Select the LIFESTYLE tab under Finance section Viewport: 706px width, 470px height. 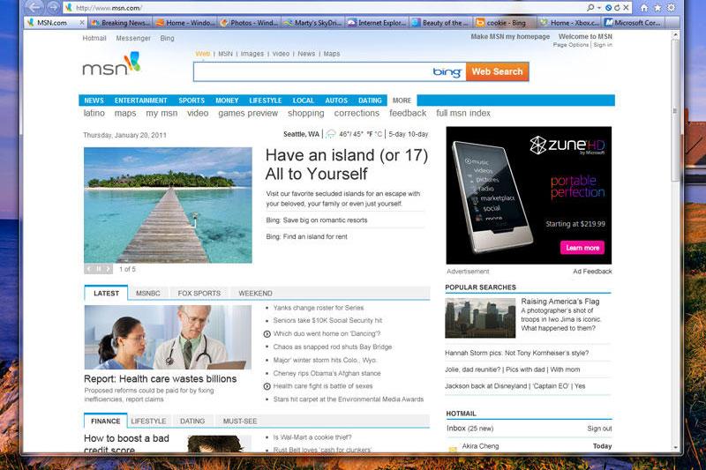[148, 422]
